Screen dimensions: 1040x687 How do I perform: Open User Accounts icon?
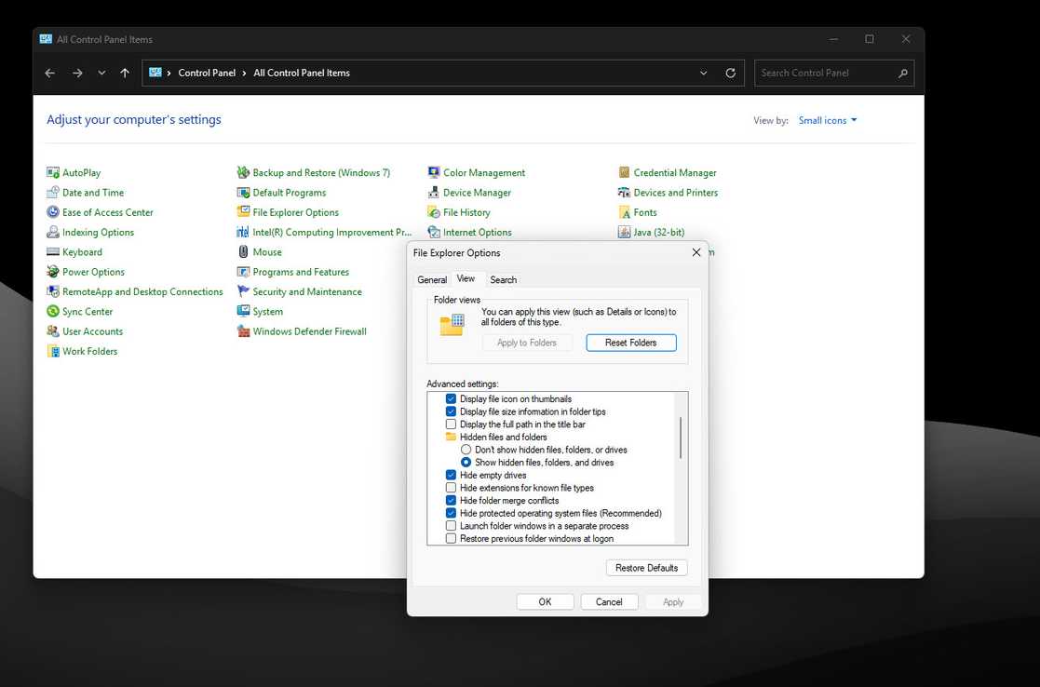pyautogui.click(x=53, y=332)
